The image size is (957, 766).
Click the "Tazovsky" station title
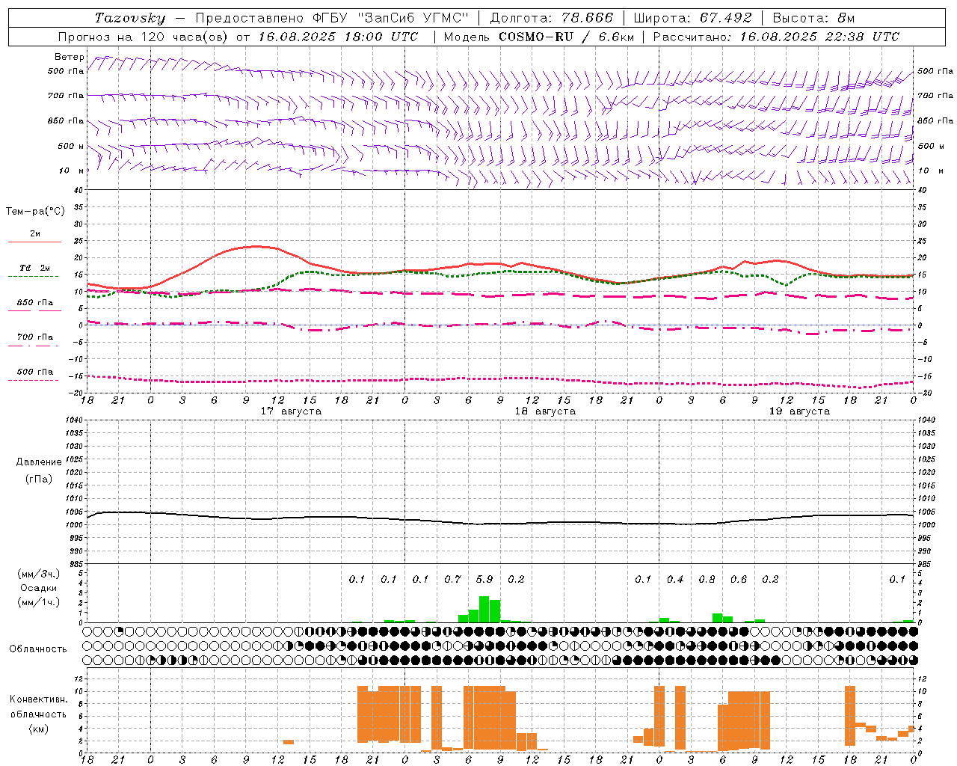(x=129, y=18)
